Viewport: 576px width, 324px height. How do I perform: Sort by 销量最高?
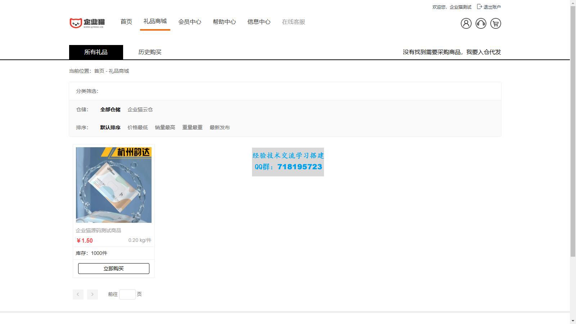click(165, 127)
